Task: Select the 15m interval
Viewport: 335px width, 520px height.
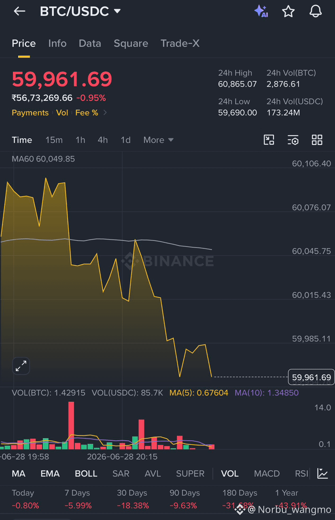Action: pyautogui.click(x=54, y=140)
